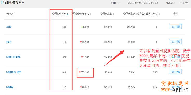Click 收藏 star for 印度小叶紫檀
The height and width of the screenshot is (95, 191).
(x=176, y=57)
